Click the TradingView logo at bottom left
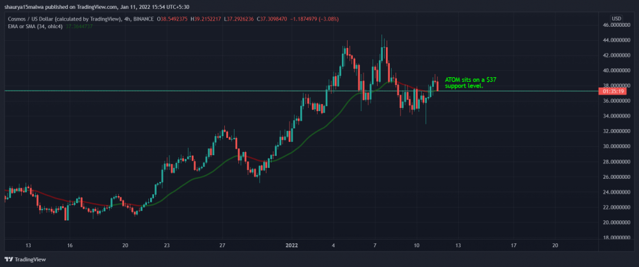This screenshot has width=639, height=267. pos(26,259)
